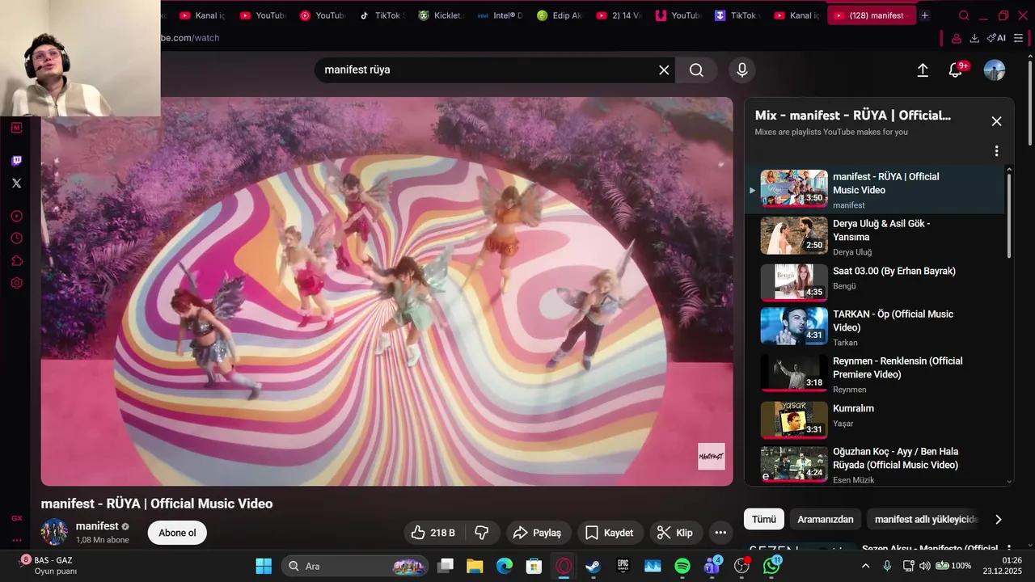Open more actions three-dot button
The height and width of the screenshot is (582, 1035).
point(720,533)
